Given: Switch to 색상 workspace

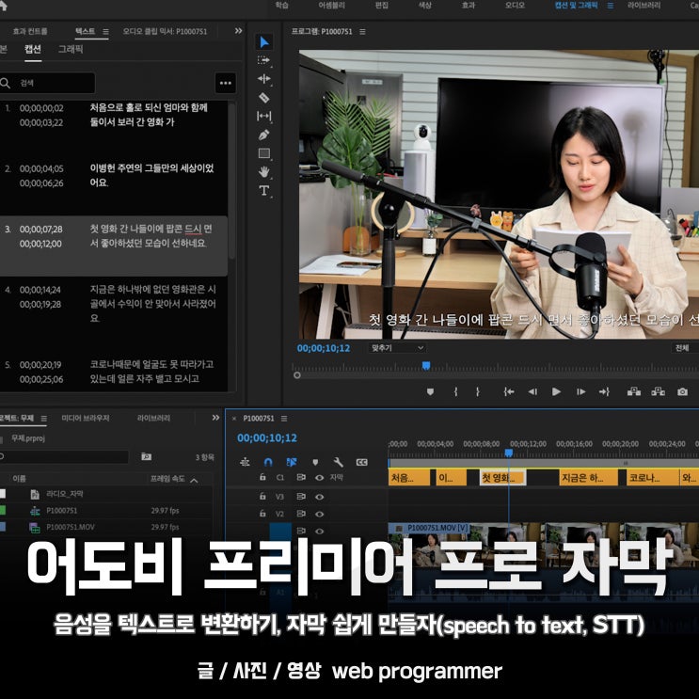Looking at the screenshot, I should pyautogui.click(x=425, y=6).
